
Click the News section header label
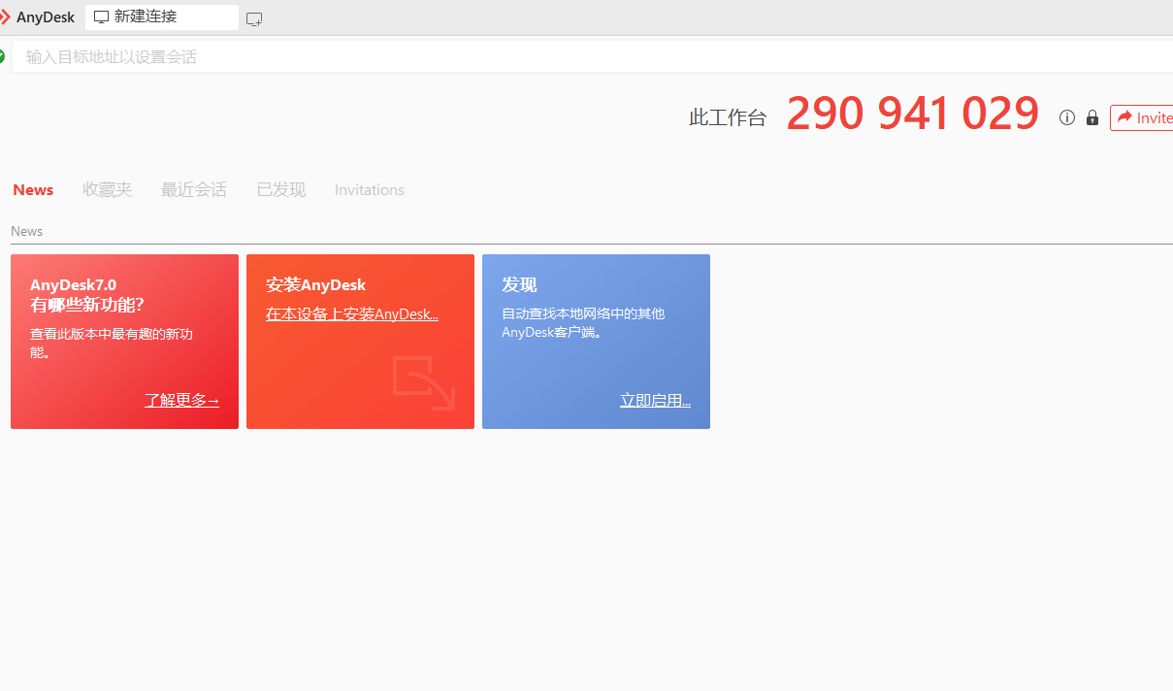pyautogui.click(x=27, y=231)
